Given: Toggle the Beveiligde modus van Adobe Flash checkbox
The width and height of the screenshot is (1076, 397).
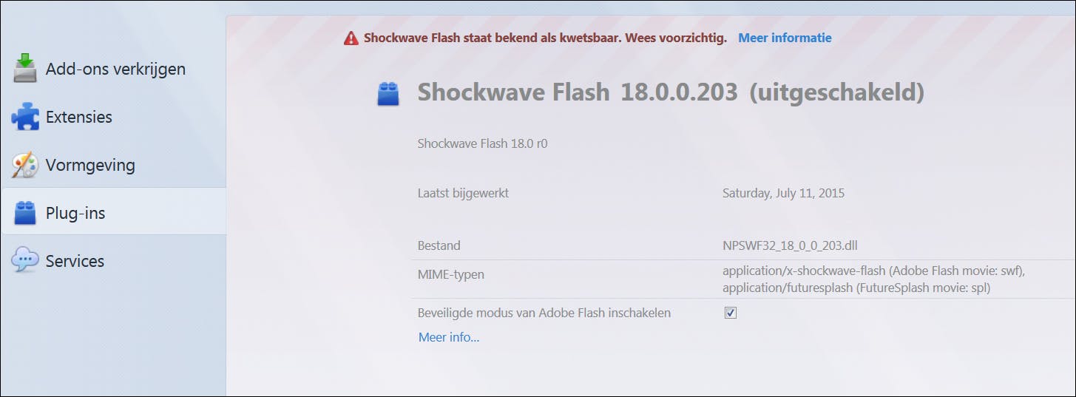Looking at the screenshot, I should 731,313.
